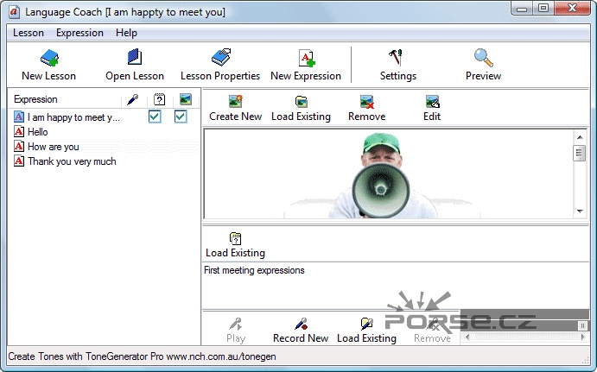The image size is (597, 372).
Task: Toggle the text checkbox for first expression
Action: 156,117
